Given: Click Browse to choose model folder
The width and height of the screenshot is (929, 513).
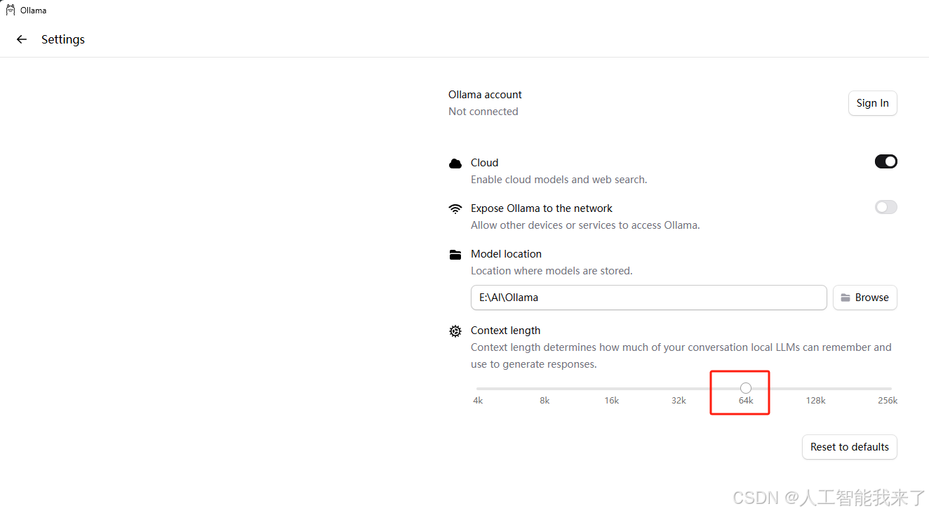Looking at the screenshot, I should [864, 298].
